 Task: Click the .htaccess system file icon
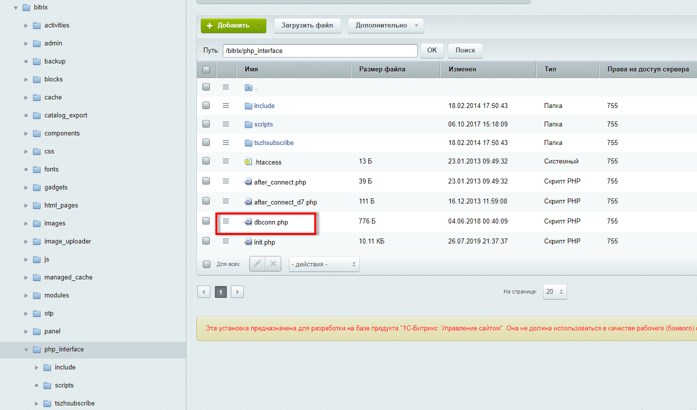click(x=248, y=162)
